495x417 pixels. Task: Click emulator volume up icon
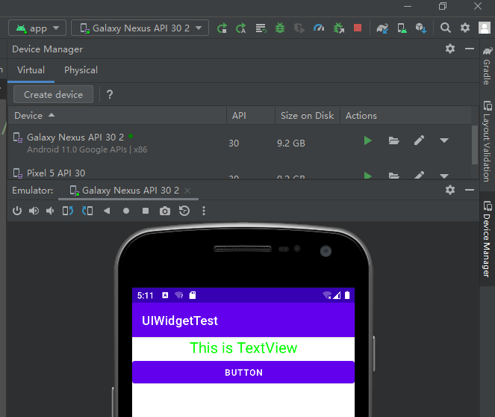click(34, 211)
